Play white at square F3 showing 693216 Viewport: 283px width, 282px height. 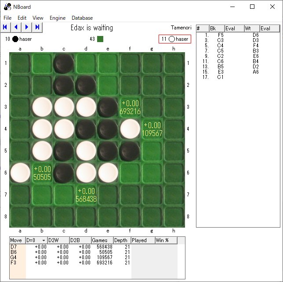pos(130,107)
